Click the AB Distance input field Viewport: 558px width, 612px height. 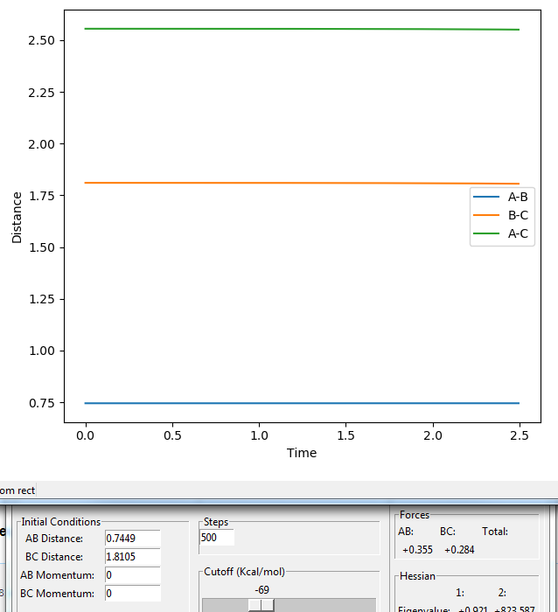(133, 539)
